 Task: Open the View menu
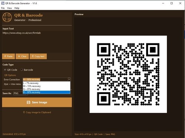coord(10,8)
